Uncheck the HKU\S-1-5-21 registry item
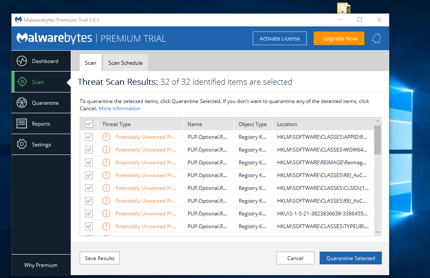Screen dimensions: 430x278 (x=89, y=213)
